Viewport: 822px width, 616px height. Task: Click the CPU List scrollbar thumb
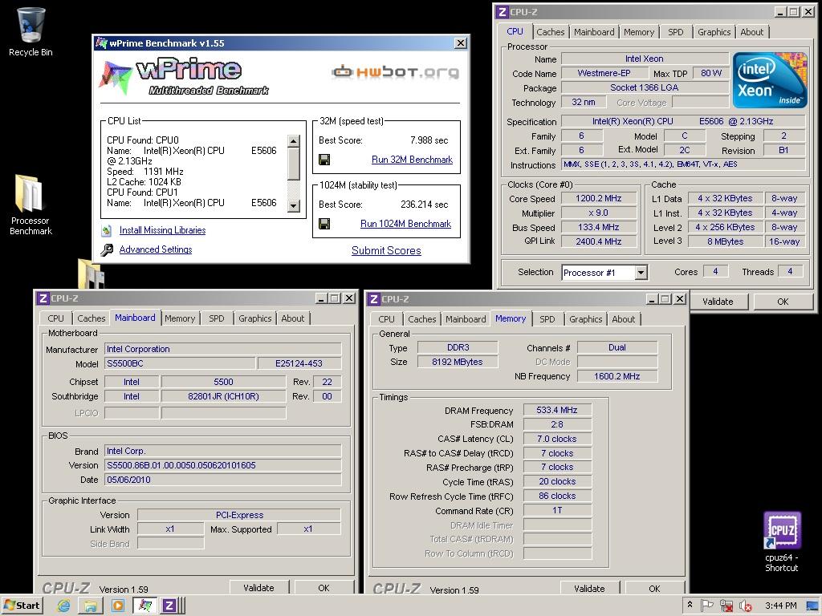(x=294, y=164)
